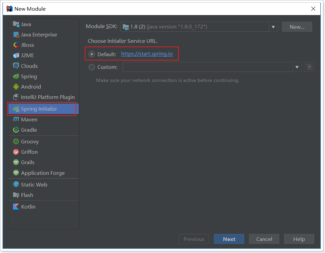Screen dimensions: 325x253
Task: Click the Android robot icon
Action: click(16, 87)
